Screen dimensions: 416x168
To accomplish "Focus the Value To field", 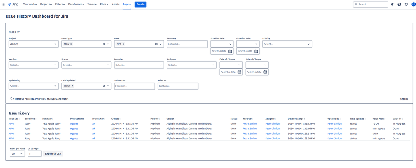I will pos(178,86).
